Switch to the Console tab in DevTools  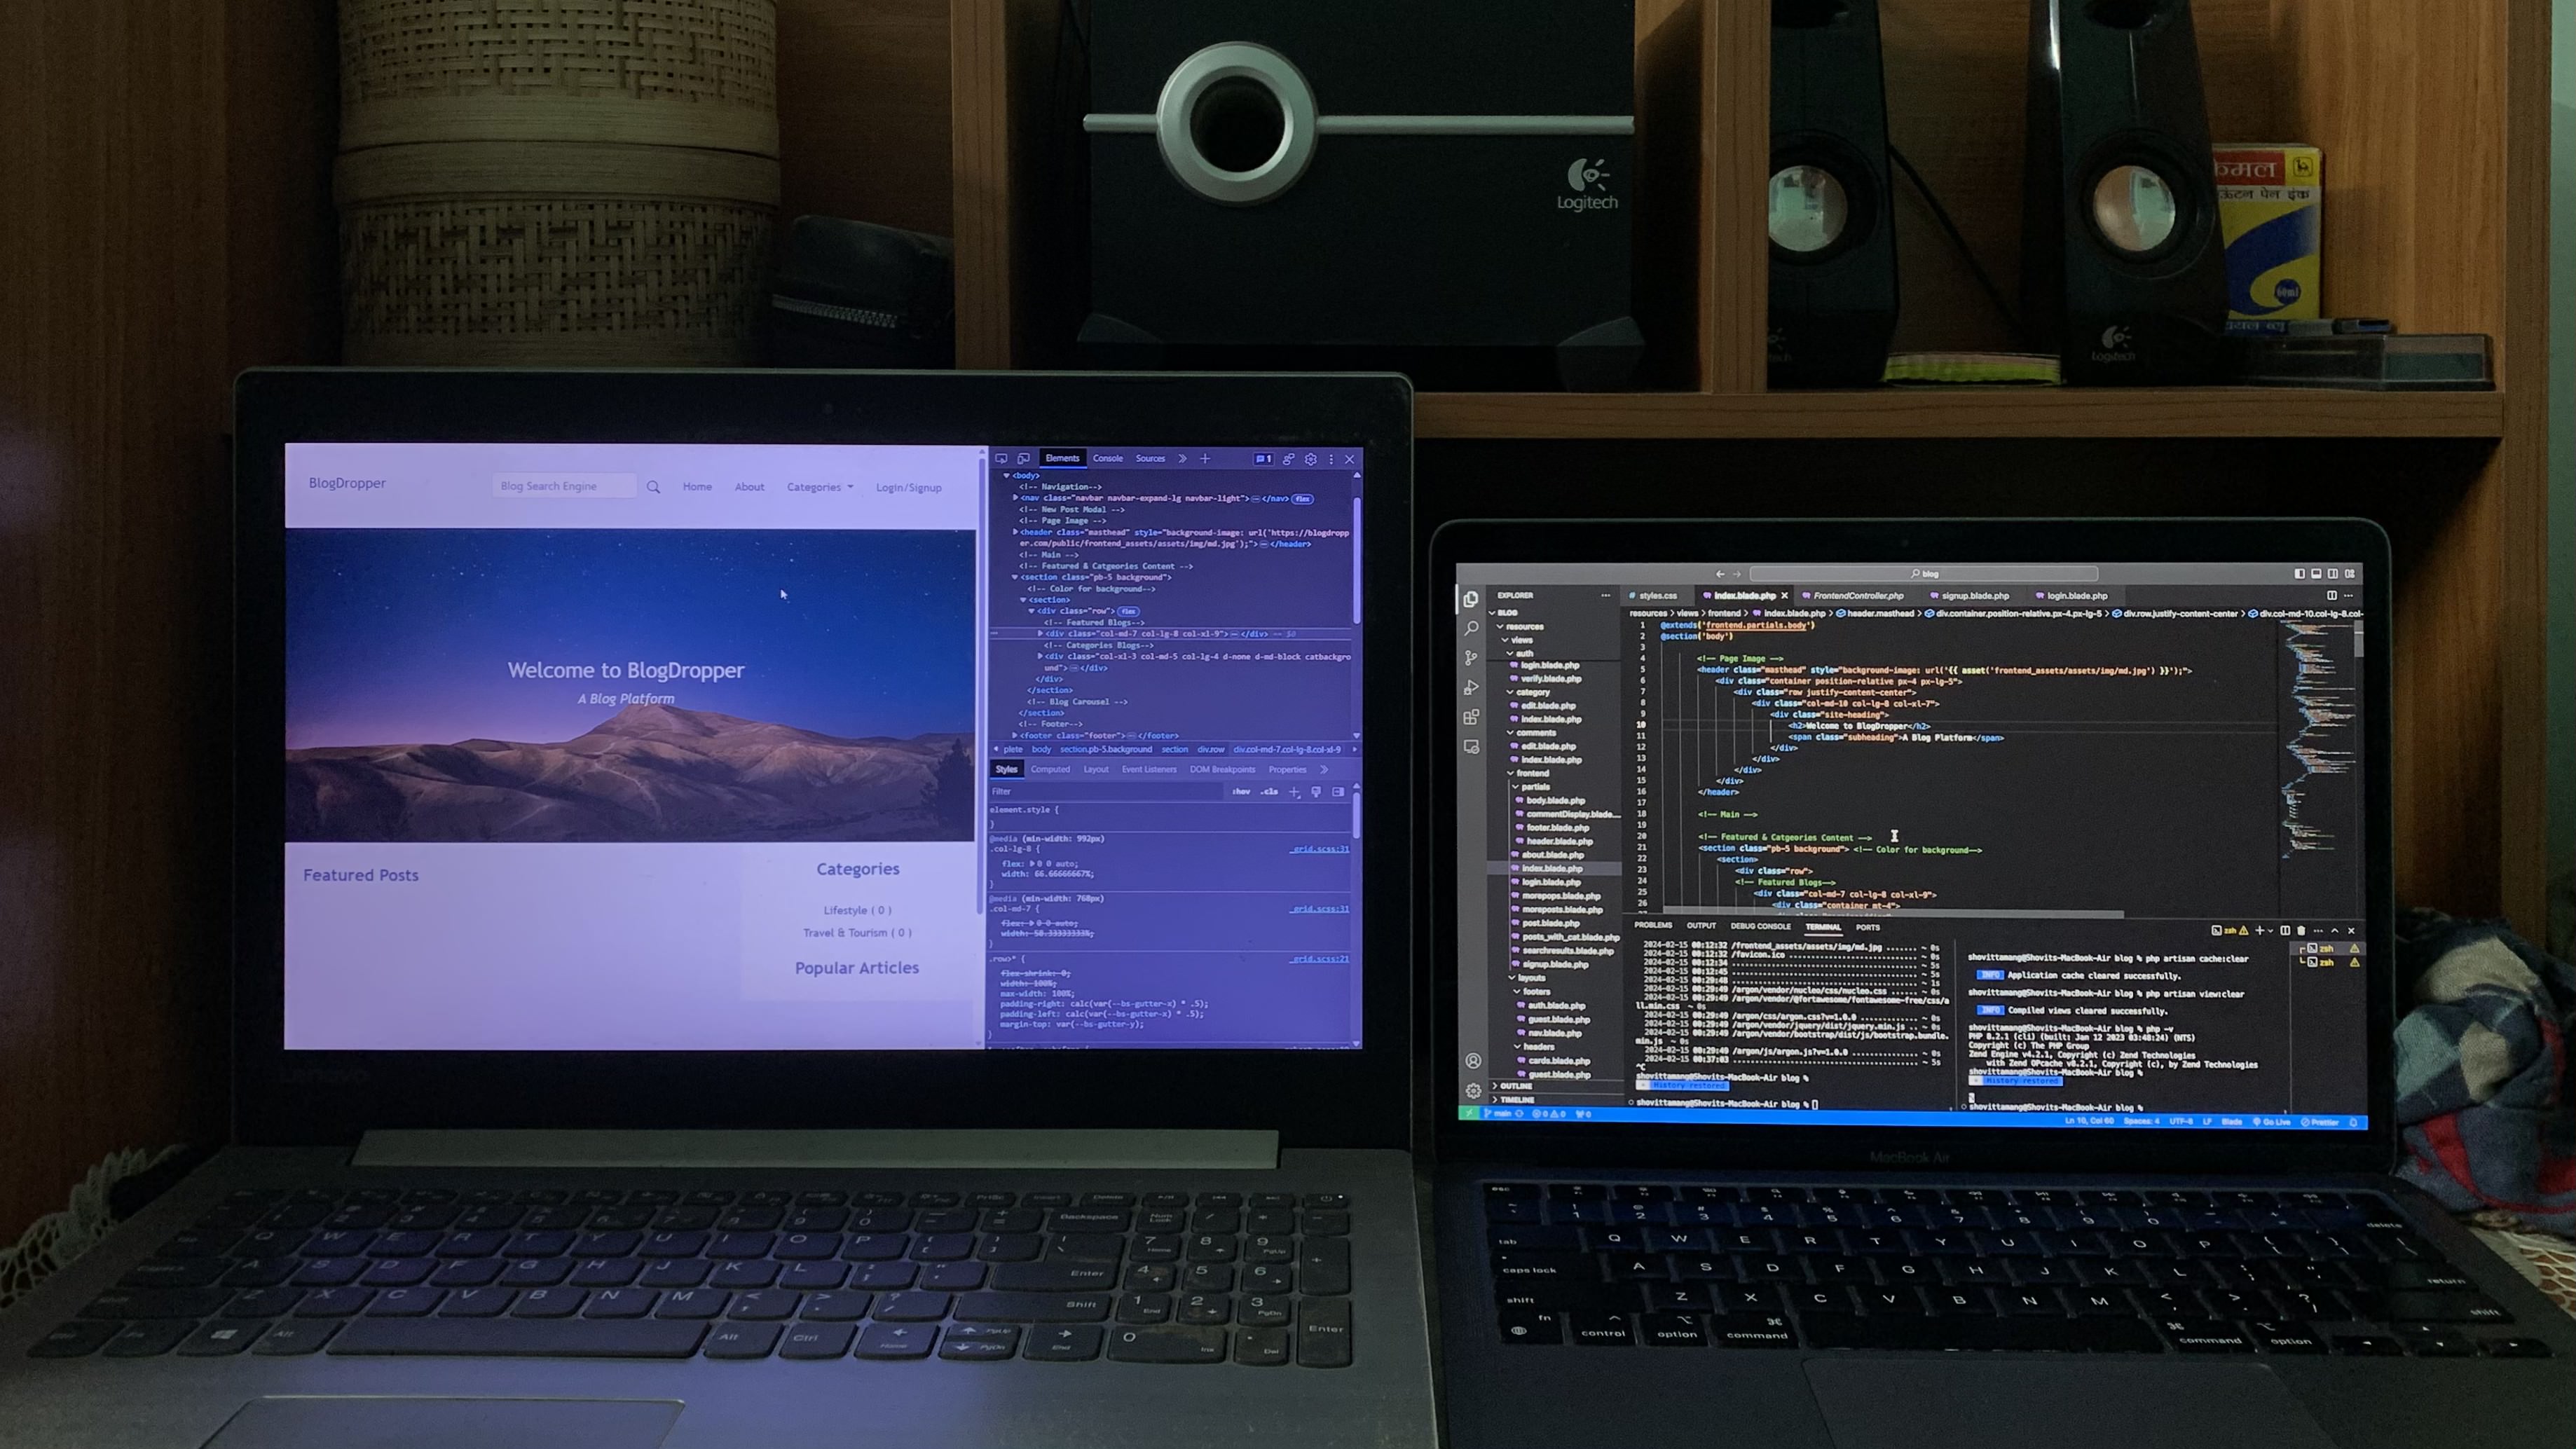click(x=1108, y=459)
